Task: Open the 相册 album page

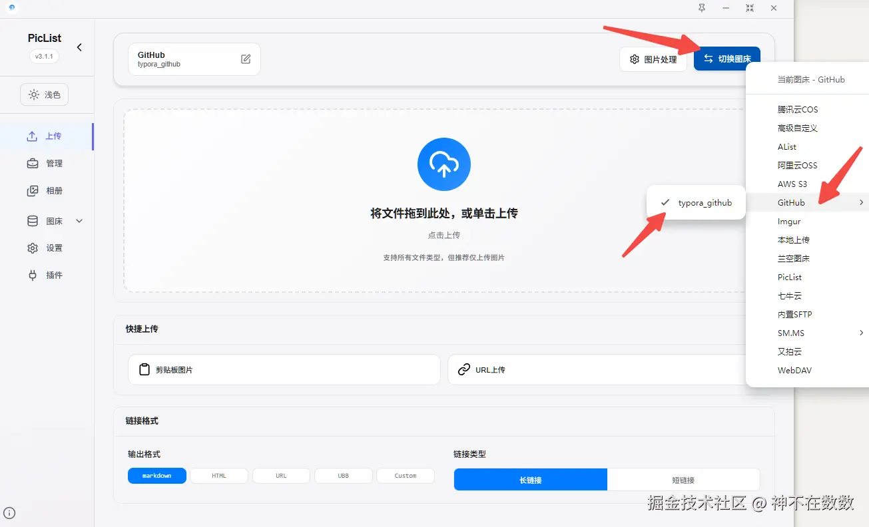Action: [x=47, y=191]
